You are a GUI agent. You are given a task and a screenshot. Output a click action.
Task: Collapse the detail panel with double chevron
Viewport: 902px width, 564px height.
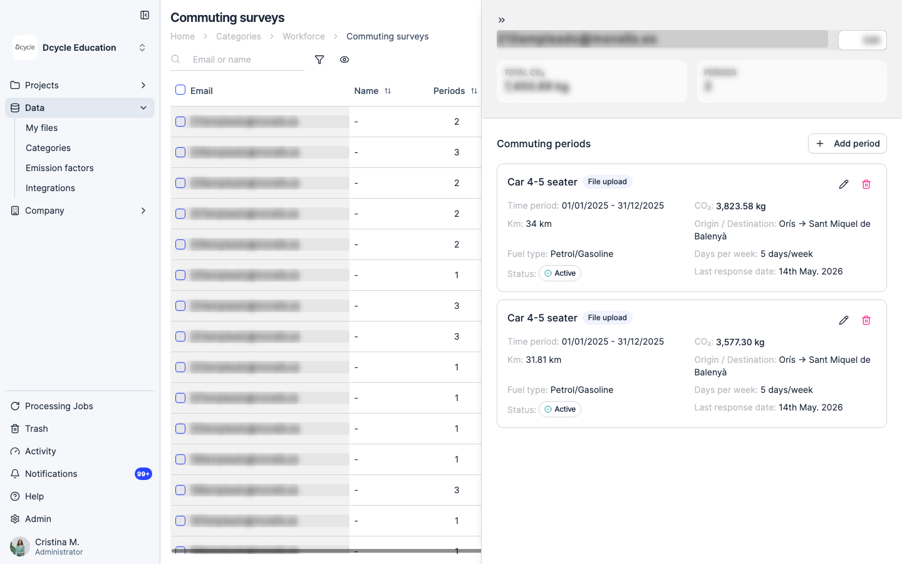[x=502, y=20]
